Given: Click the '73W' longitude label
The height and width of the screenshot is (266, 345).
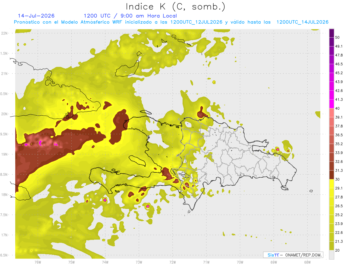Looking at the screenshot, I should coord(139,262).
